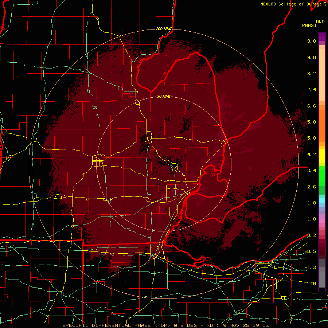This screenshot has height=328, width=328.
Task: Click the "[PHAS]" units label
Action: point(308,25)
